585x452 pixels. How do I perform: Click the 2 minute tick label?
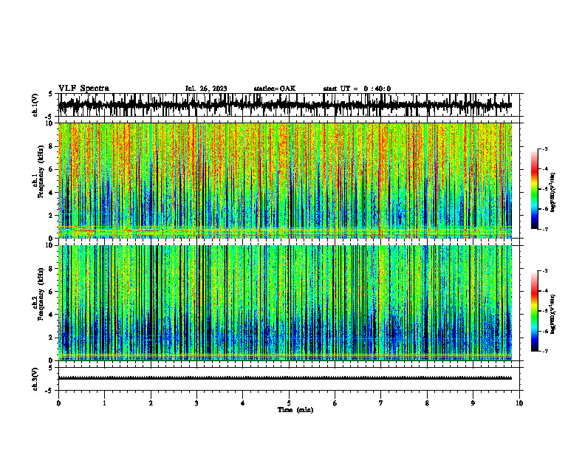pos(151,403)
